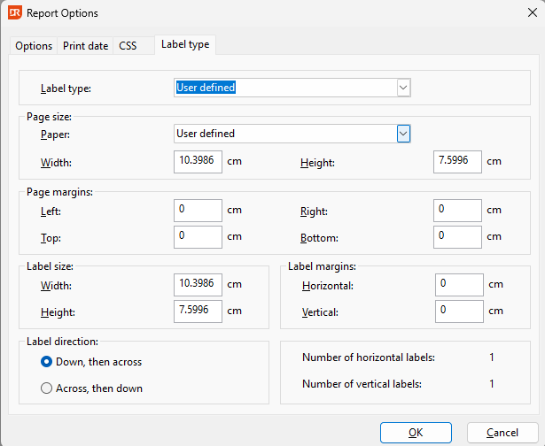The height and width of the screenshot is (446, 545).
Task: Click the Label size Height field
Action: click(198, 311)
